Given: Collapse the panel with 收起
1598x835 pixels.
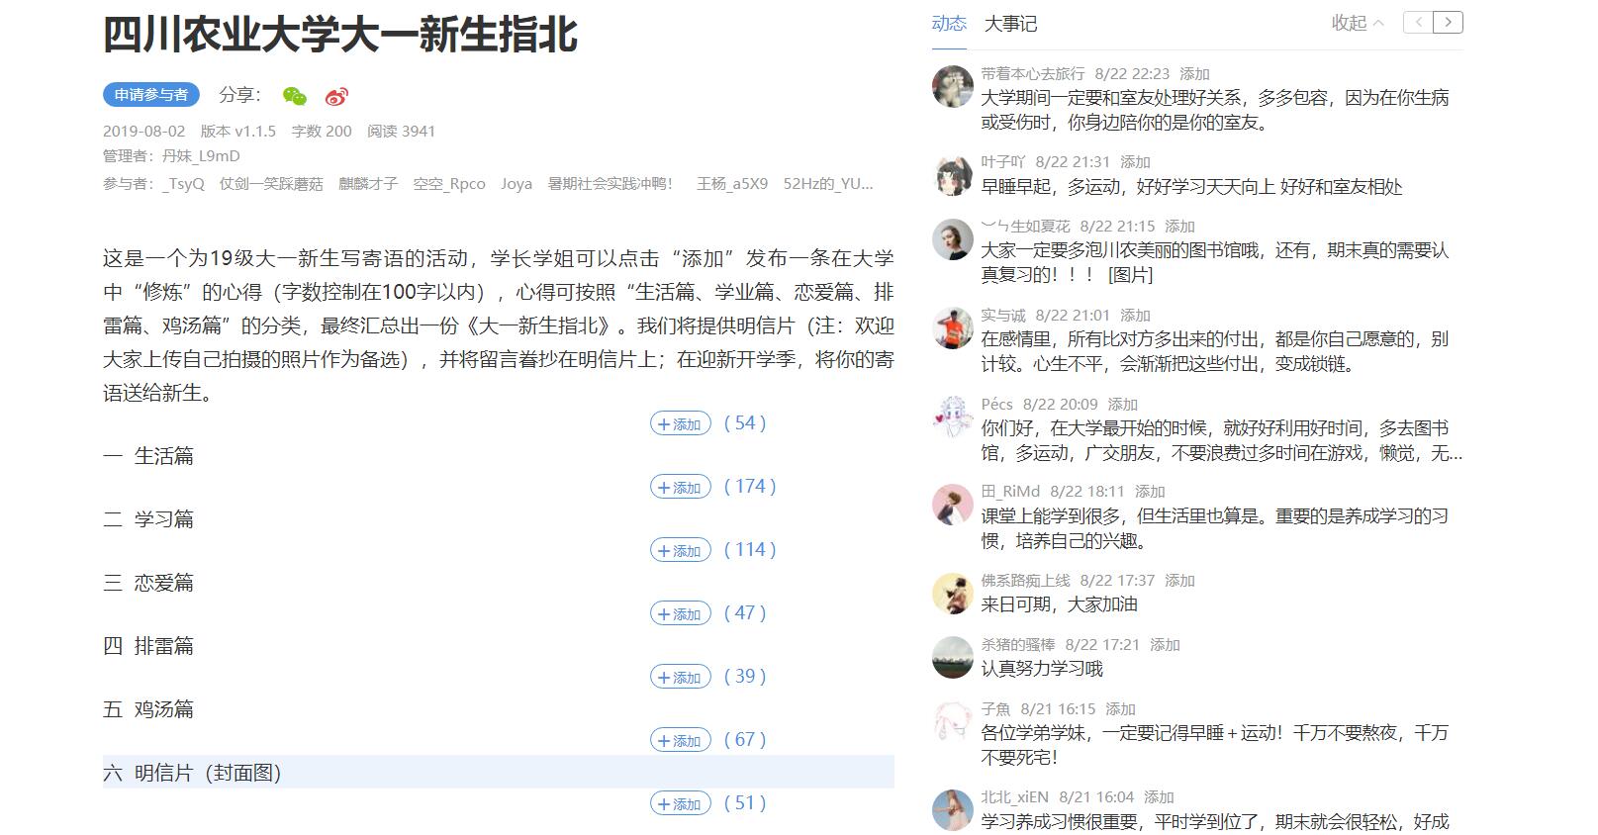Looking at the screenshot, I should (1357, 23).
